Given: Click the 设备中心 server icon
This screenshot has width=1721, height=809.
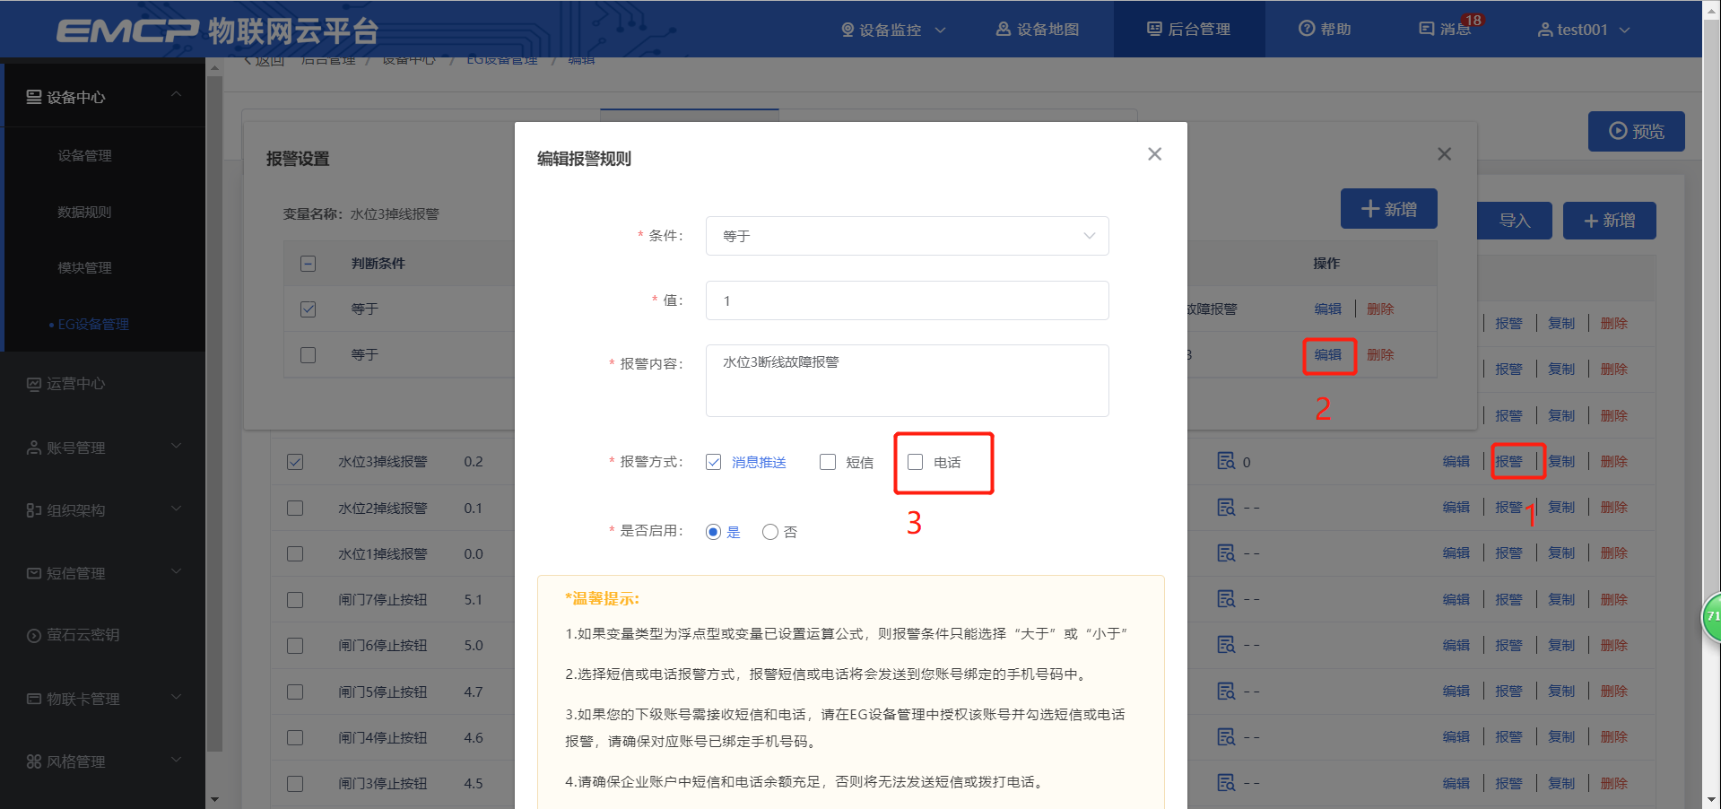Looking at the screenshot, I should pos(34,97).
